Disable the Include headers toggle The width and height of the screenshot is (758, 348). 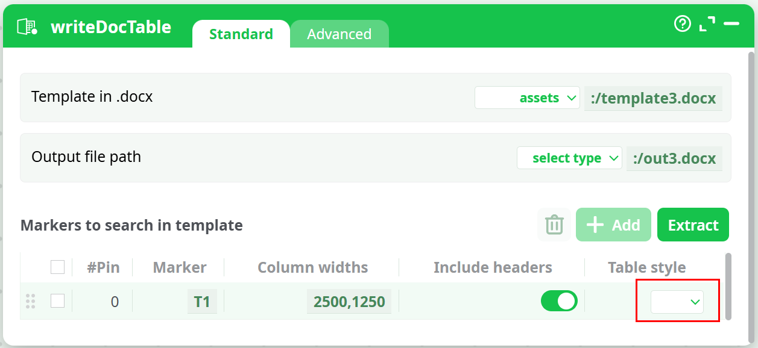[x=559, y=301]
